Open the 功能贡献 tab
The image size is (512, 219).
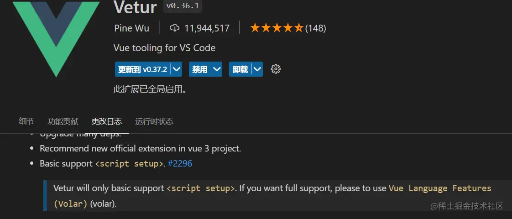63,121
